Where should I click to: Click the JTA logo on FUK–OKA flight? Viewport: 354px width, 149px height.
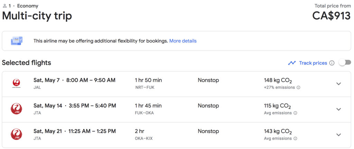point(16,109)
